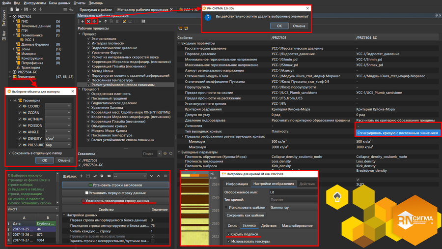Click OK in the delete confirmation dialog
Viewport: 442px width, 249px height.
tap(279, 26)
